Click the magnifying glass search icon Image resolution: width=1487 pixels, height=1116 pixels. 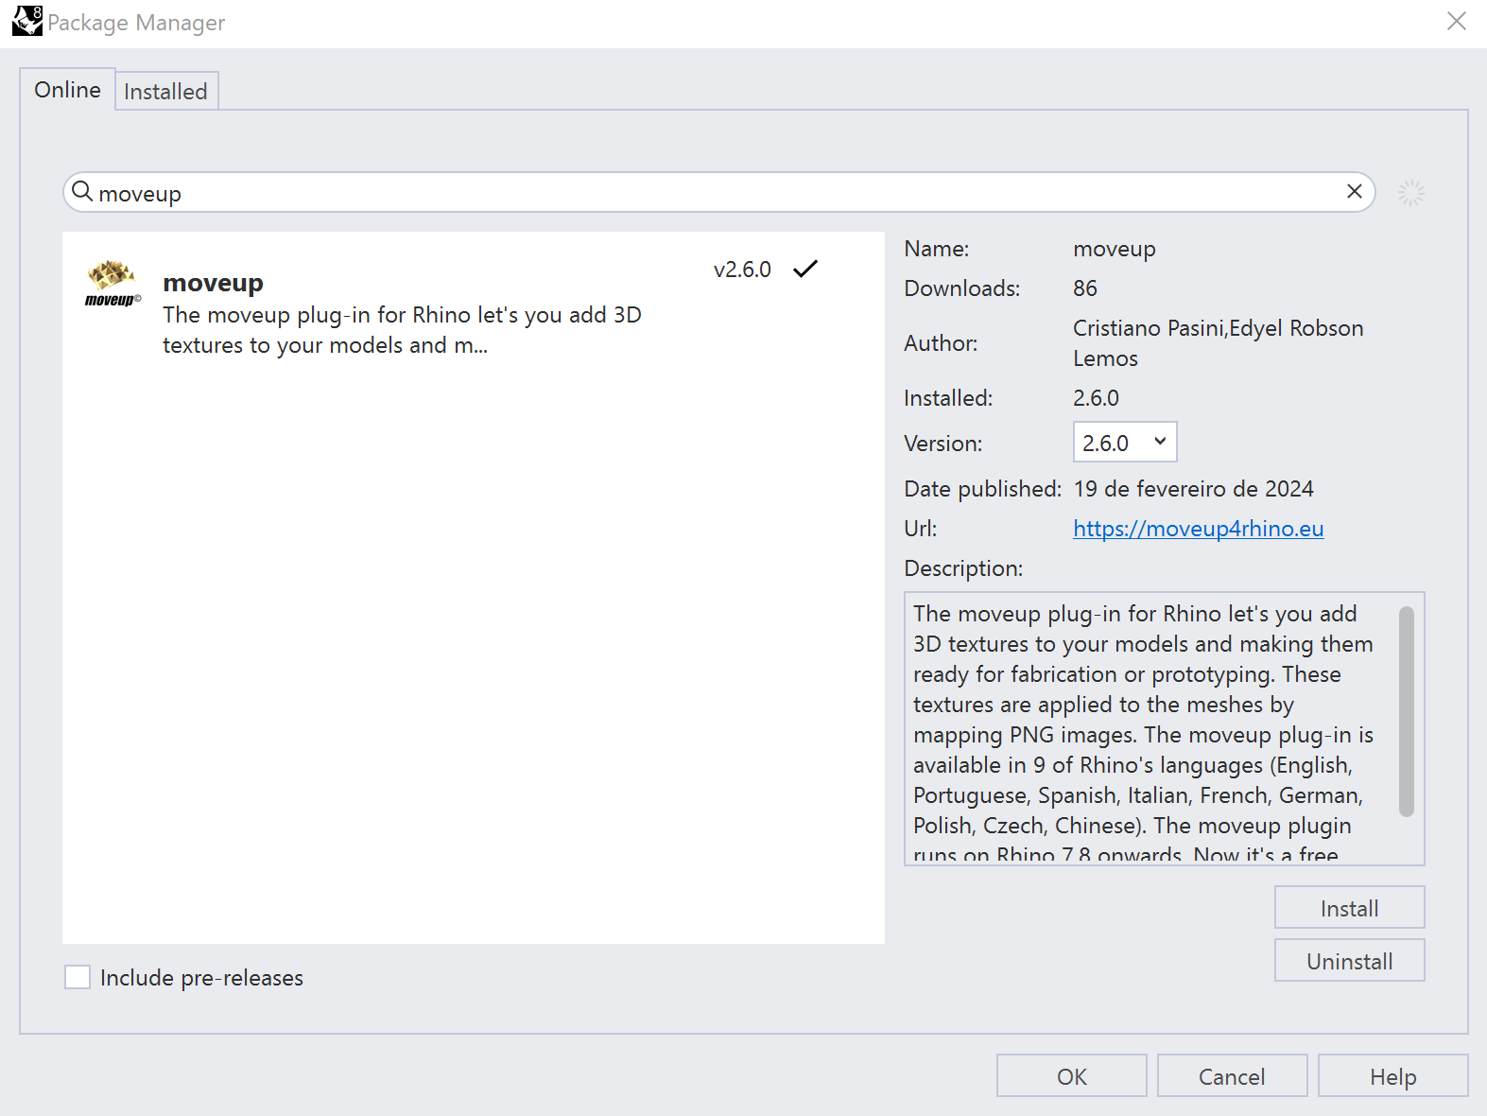[x=82, y=192]
